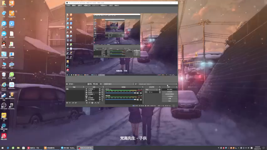Screen dimensions: 267x150
Task: Click the fifth button in Controls panel
Action: coord(170,99)
